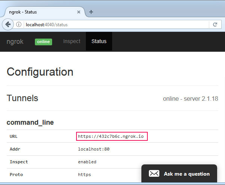This screenshot has width=225, height=185.
Task: Click the Addr row label
Action: coord(15,149)
